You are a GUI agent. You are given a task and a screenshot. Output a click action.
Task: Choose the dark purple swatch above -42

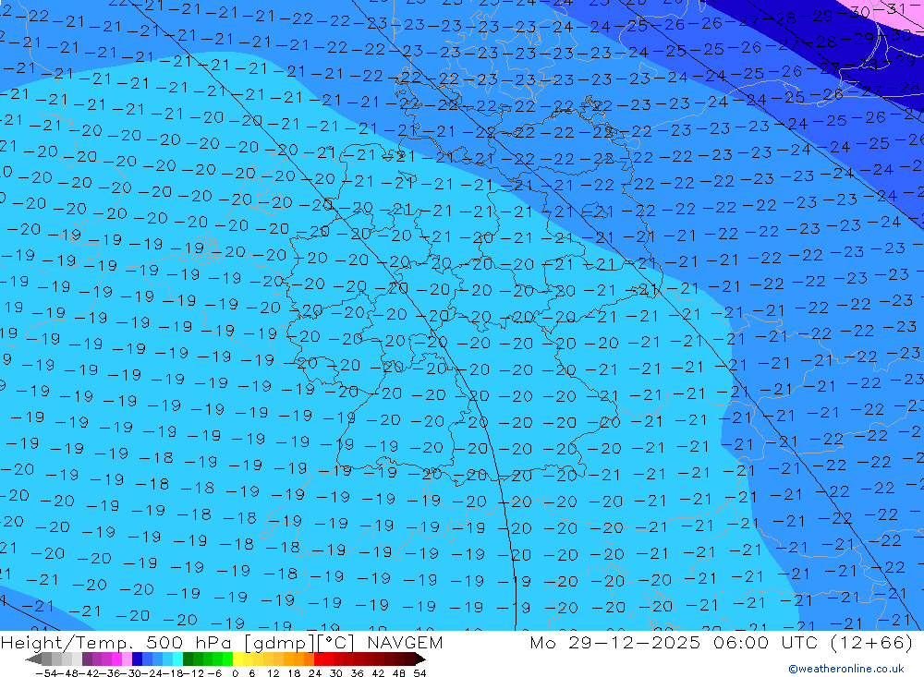87,659
